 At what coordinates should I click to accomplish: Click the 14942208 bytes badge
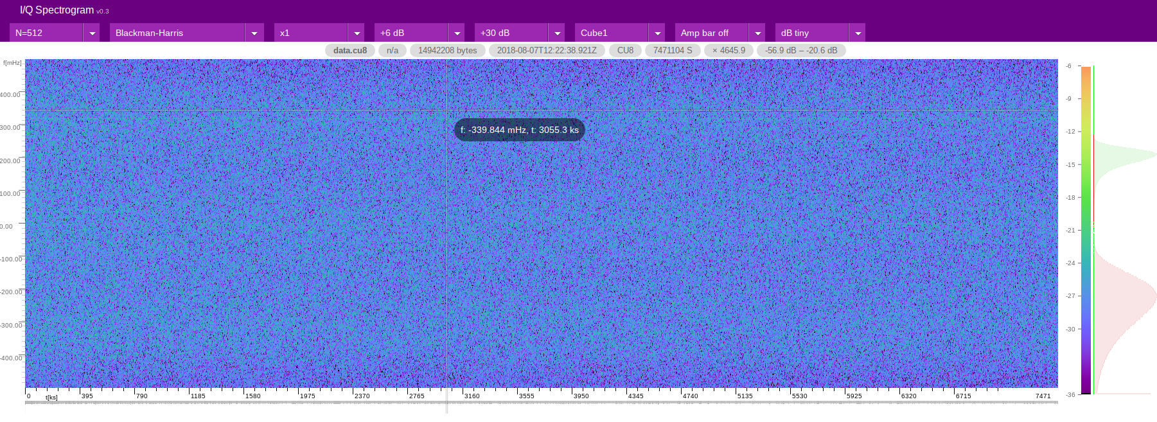pyautogui.click(x=448, y=50)
